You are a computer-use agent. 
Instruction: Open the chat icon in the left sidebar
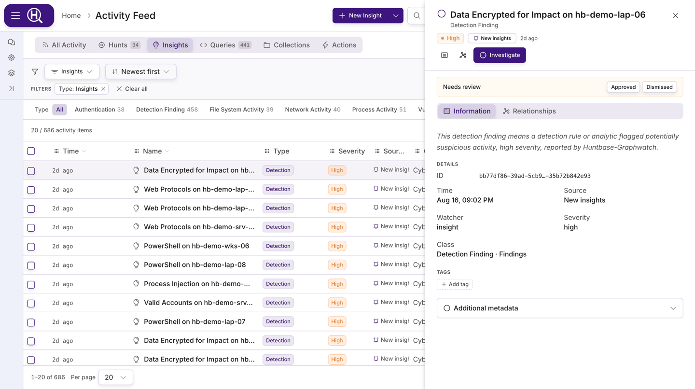(x=12, y=42)
